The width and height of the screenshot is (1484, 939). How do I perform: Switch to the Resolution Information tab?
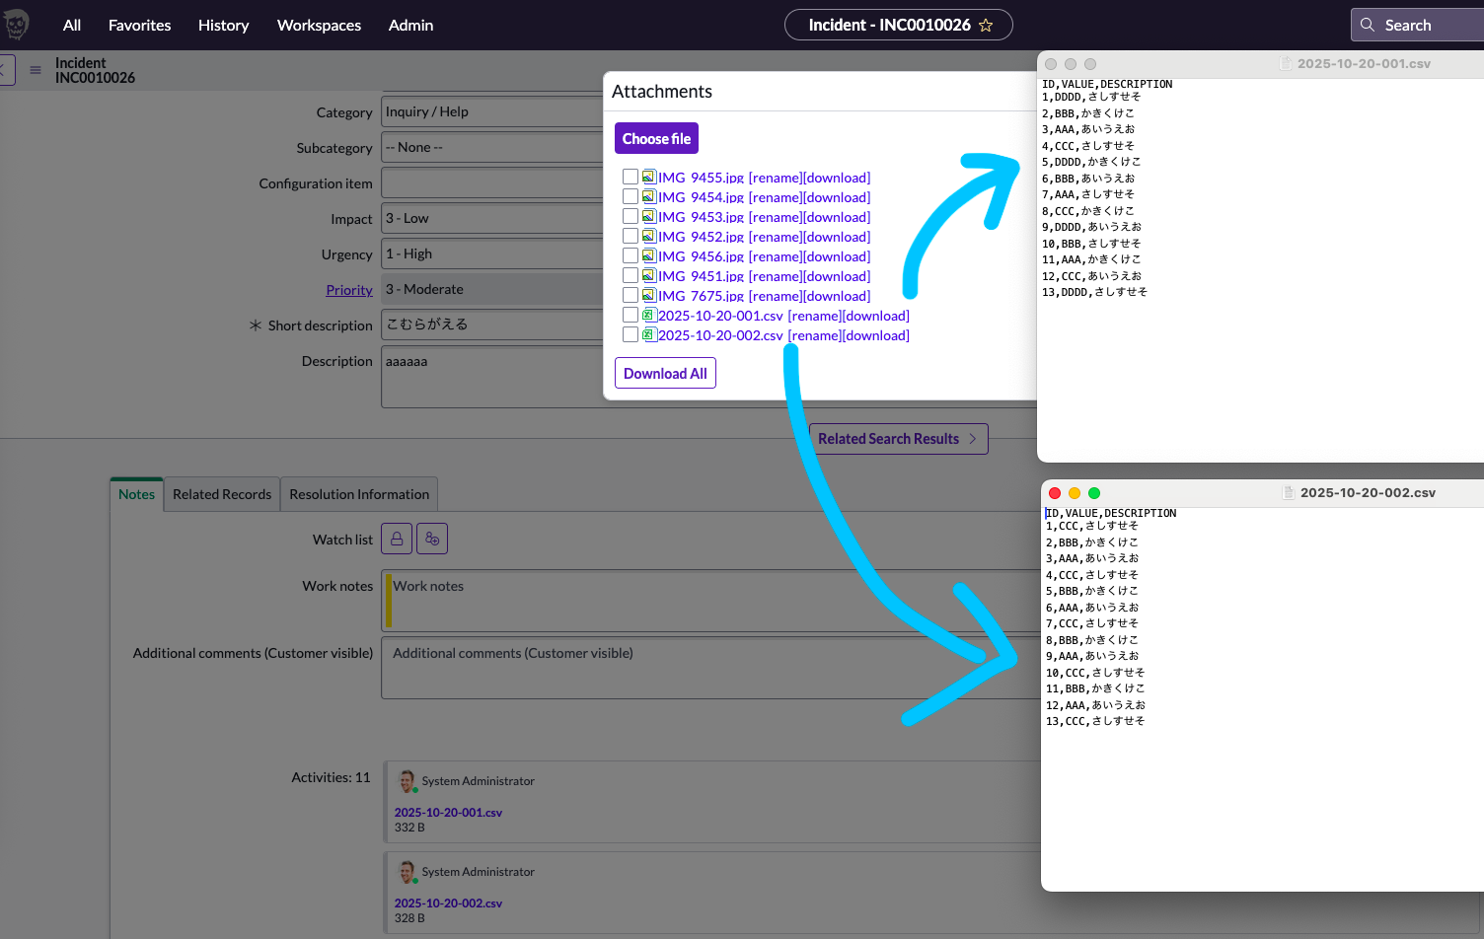[x=359, y=494]
